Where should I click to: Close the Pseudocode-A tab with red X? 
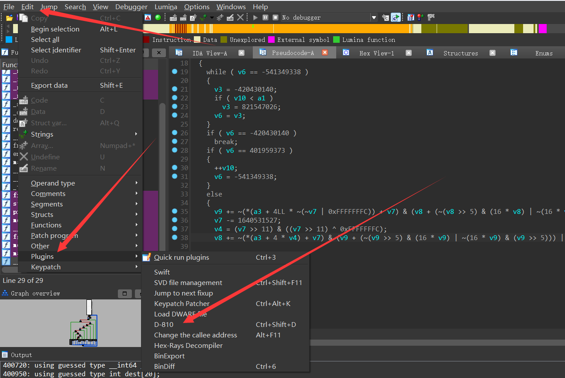click(325, 53)
